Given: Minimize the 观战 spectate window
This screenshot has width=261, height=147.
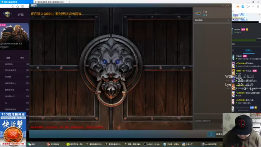Looking at the screenshot, I should click(x=223, y=6).
